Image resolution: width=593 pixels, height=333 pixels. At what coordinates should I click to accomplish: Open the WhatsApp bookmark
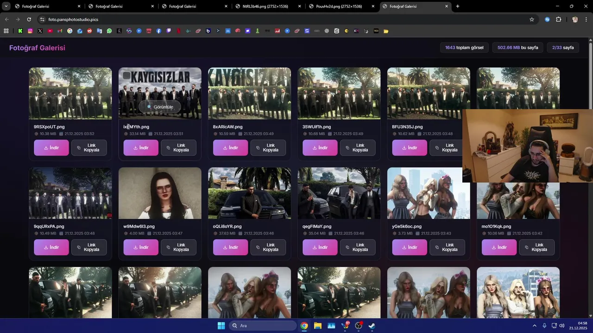[x=109, y=31]
